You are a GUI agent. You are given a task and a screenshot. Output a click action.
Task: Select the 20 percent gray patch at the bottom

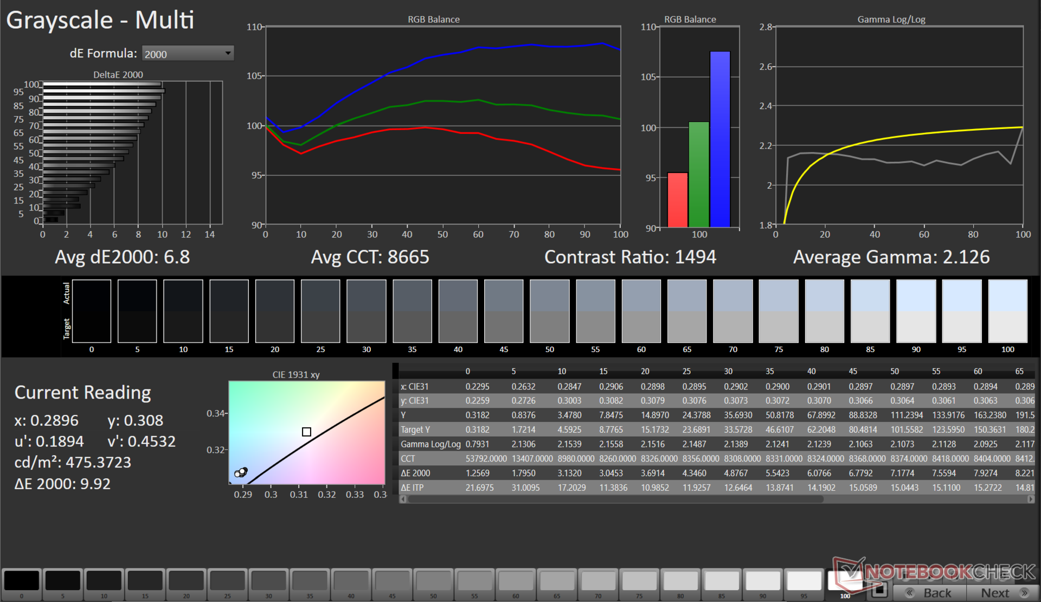point(187,584)
